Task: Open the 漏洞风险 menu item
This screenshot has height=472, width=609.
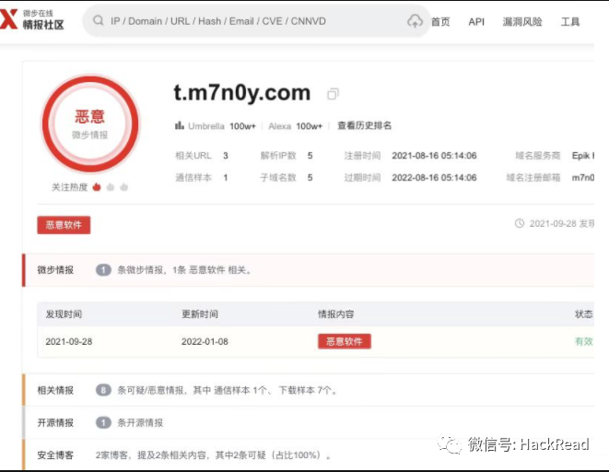Action: [x=522, y=22]
